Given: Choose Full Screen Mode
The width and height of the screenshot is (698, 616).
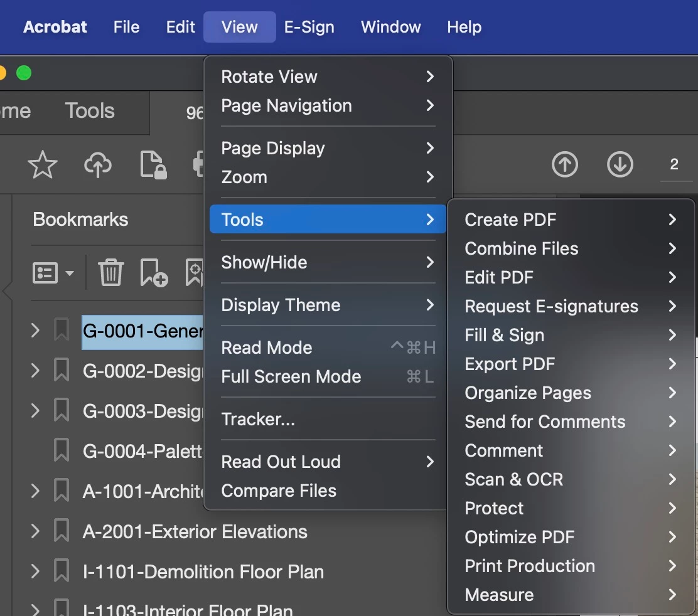Looking at the screenshot, I should (328, 376).
